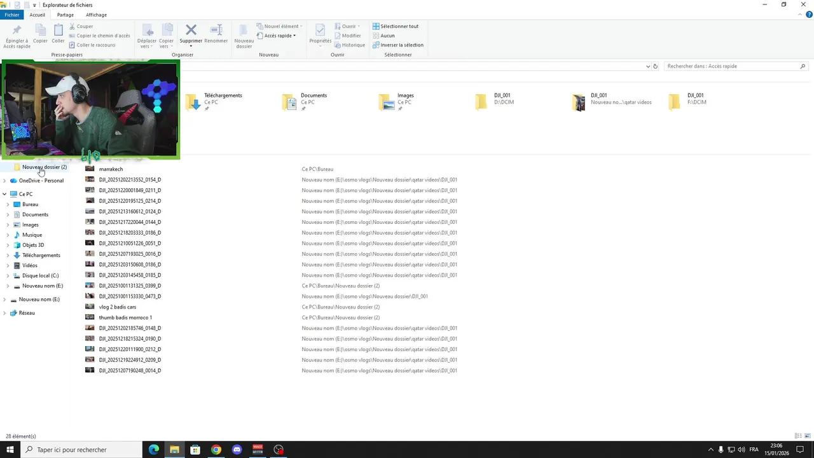
Task: Open the notification center icon
Action: pos(800,450)
